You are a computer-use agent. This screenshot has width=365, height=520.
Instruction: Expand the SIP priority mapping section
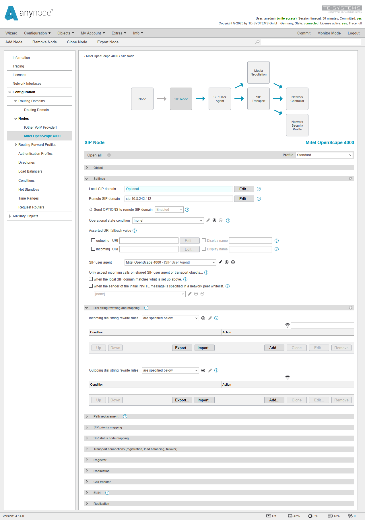pyautogui.click(x=87, y=427)
